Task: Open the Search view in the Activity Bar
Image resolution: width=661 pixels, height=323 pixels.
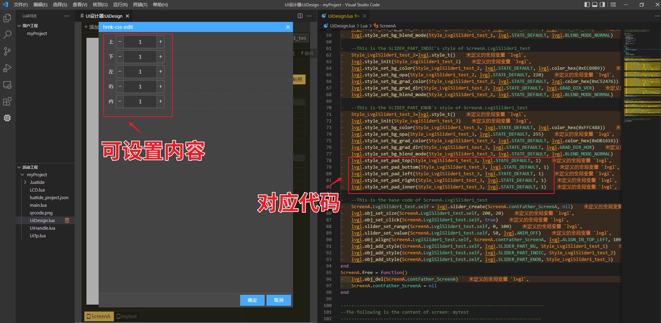Action: click(7, 35)
